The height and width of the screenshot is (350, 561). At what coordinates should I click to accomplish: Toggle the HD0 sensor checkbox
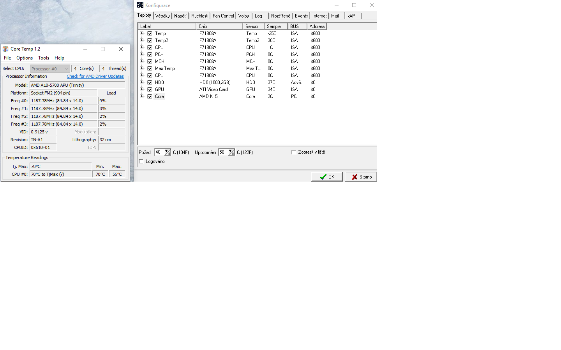150,82
